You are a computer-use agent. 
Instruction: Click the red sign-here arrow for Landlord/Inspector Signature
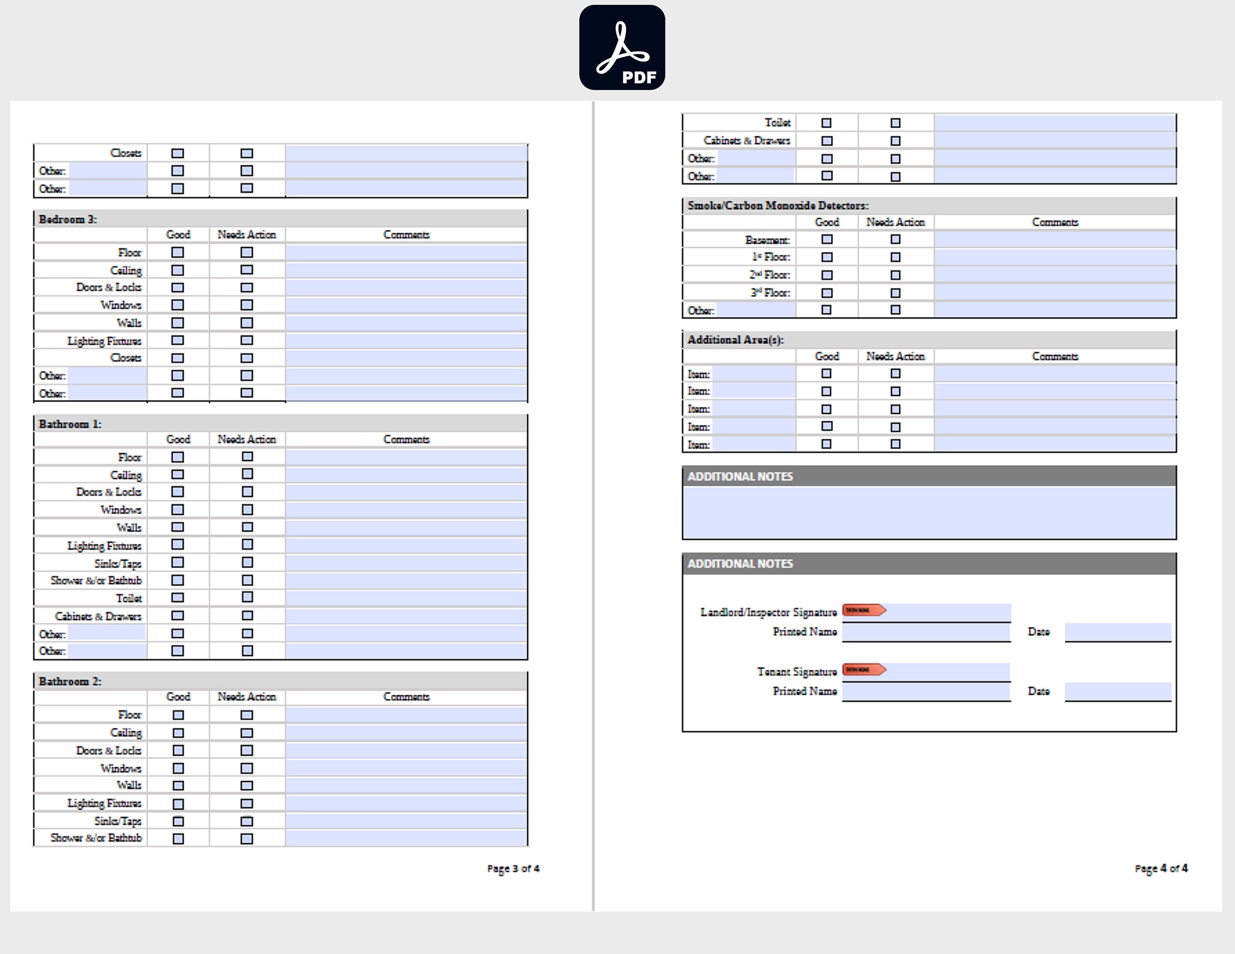(864, 610)
